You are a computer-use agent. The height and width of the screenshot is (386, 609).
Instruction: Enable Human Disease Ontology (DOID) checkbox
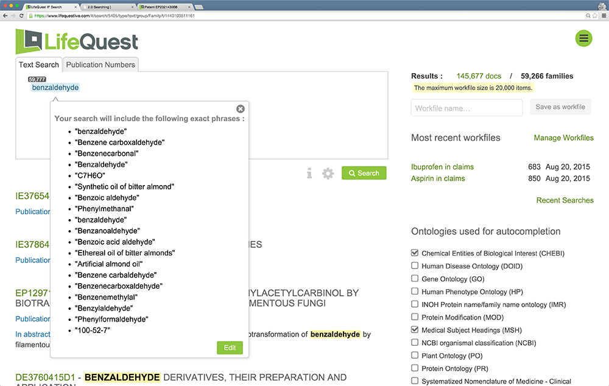click(x=415, y=265)
